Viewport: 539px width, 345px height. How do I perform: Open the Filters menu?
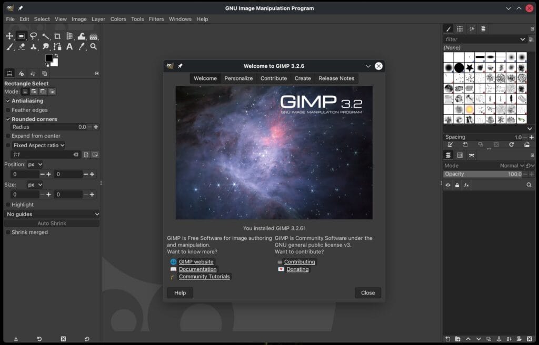(x=156, y=19)
